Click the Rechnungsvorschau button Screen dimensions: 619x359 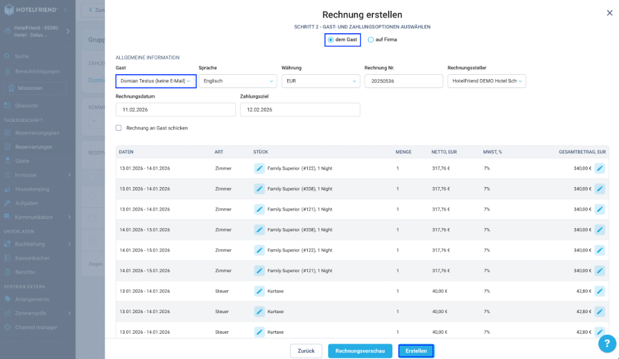(360, 351)
